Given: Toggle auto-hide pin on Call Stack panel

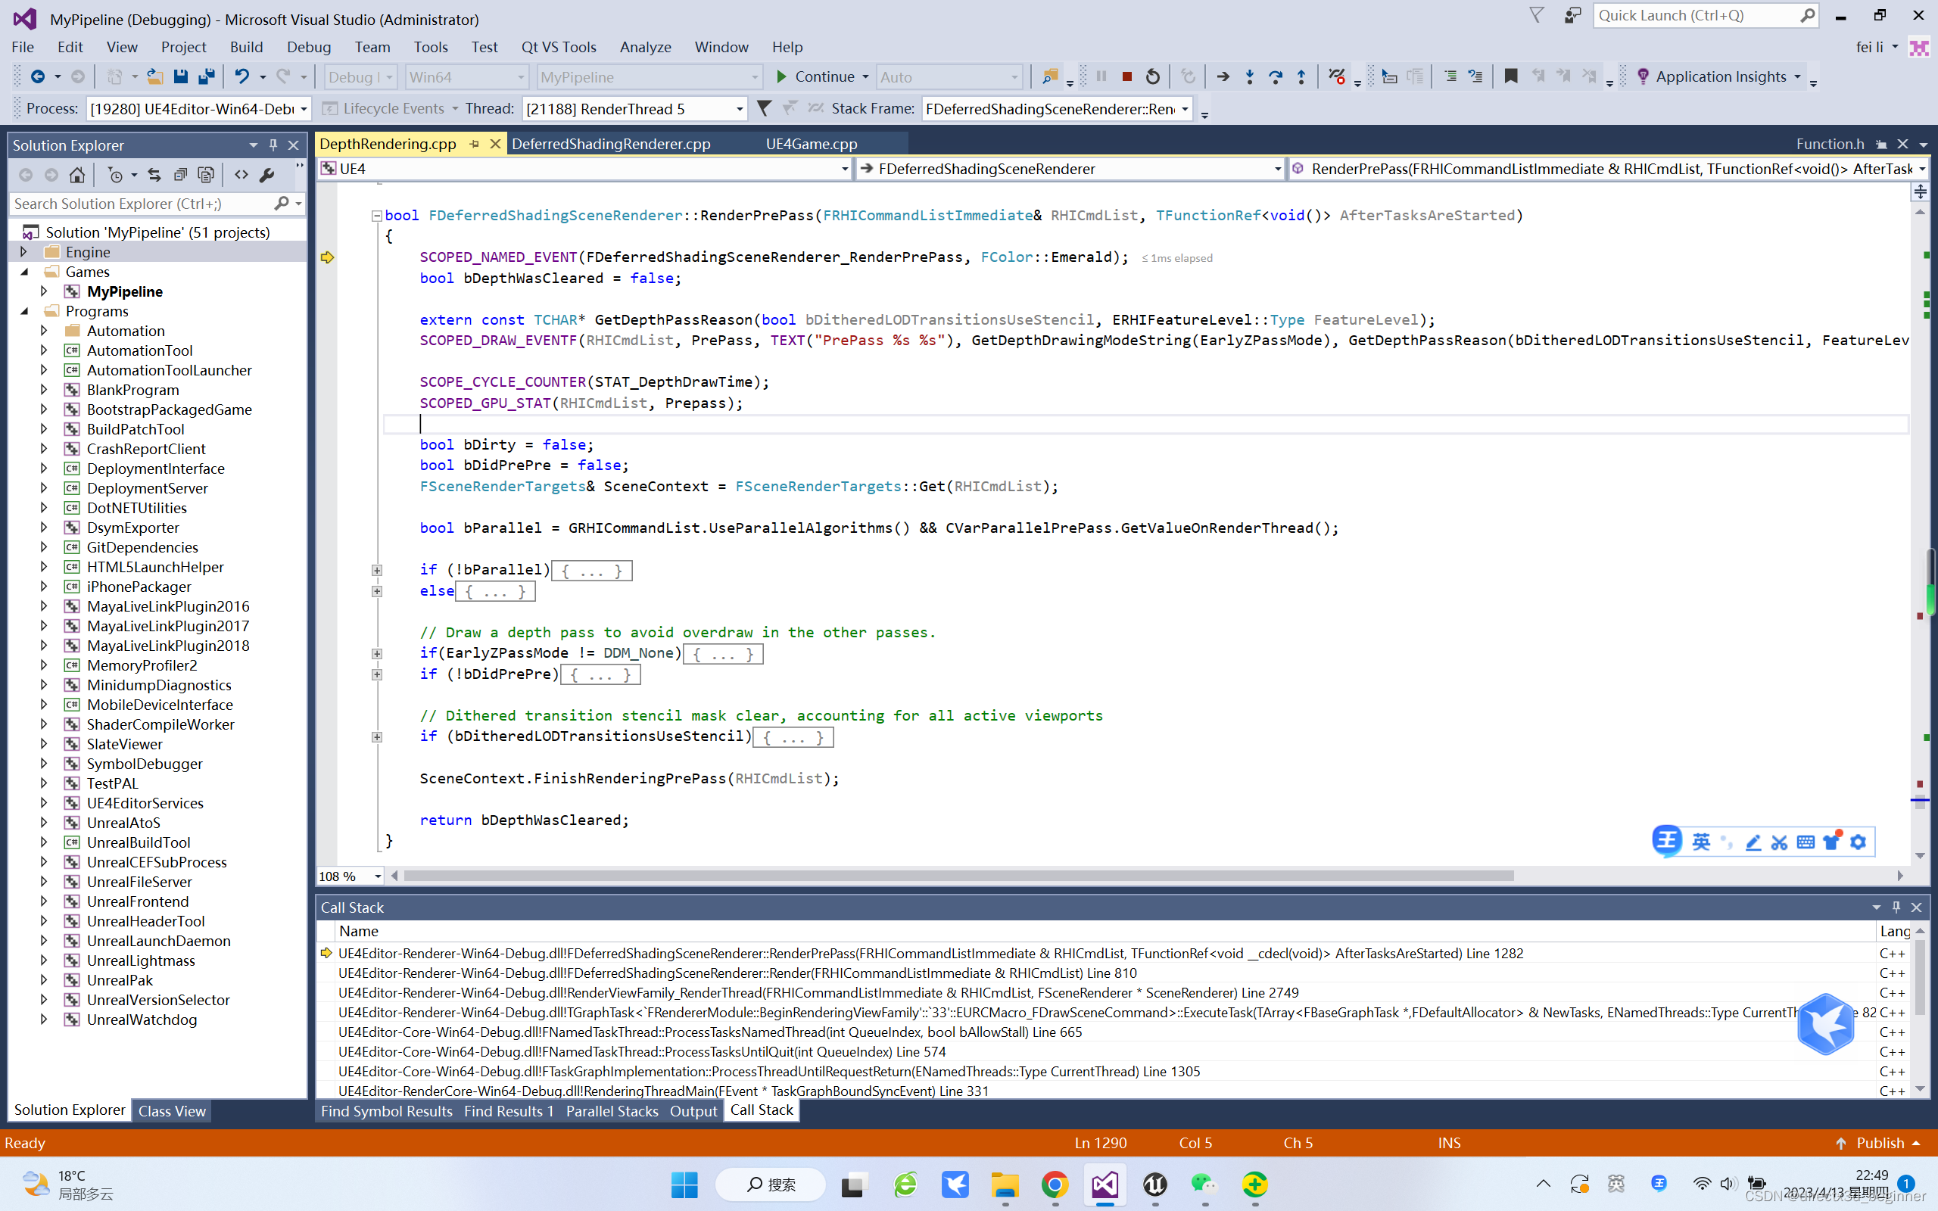Looking at the screenshot, I should click(1896, 907).
